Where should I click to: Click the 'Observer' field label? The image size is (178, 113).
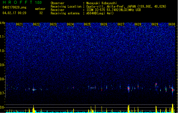click(x=57, y=3)
